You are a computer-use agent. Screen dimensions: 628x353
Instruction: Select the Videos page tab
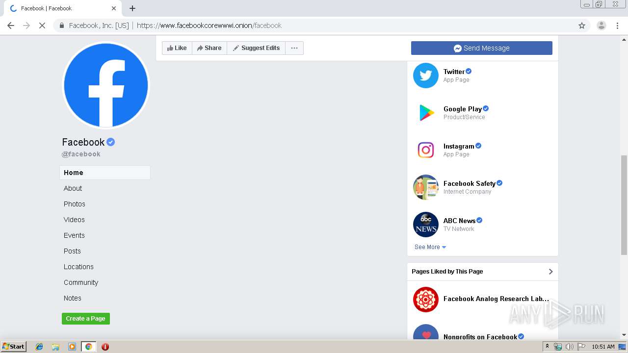point(74,220)
